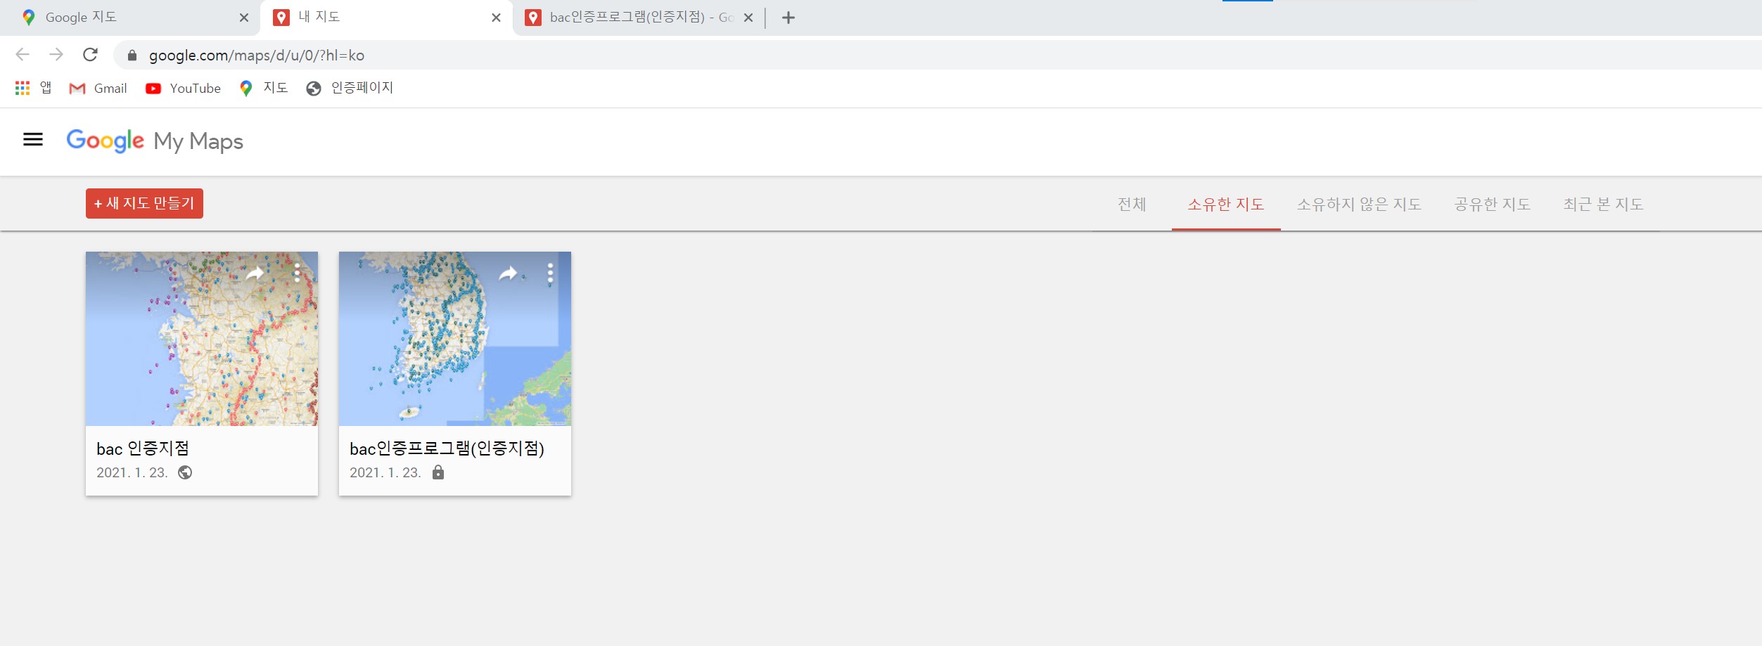Screen dimensions: 1762x646
Task: Click the lock icon in address bar
Action: pos(132,56)
